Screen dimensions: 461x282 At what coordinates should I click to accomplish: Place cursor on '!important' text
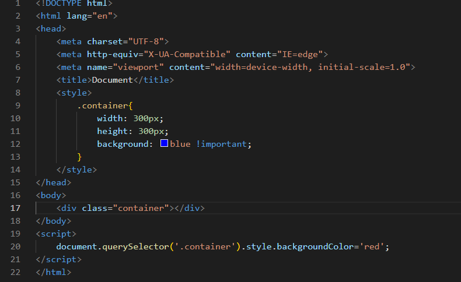point(221,144)
